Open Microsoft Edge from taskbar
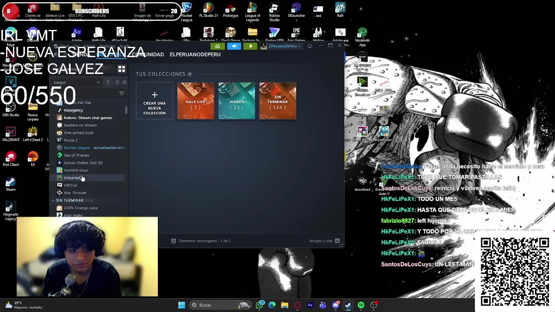This screenshot has width=555, height=312. (272, 305)
